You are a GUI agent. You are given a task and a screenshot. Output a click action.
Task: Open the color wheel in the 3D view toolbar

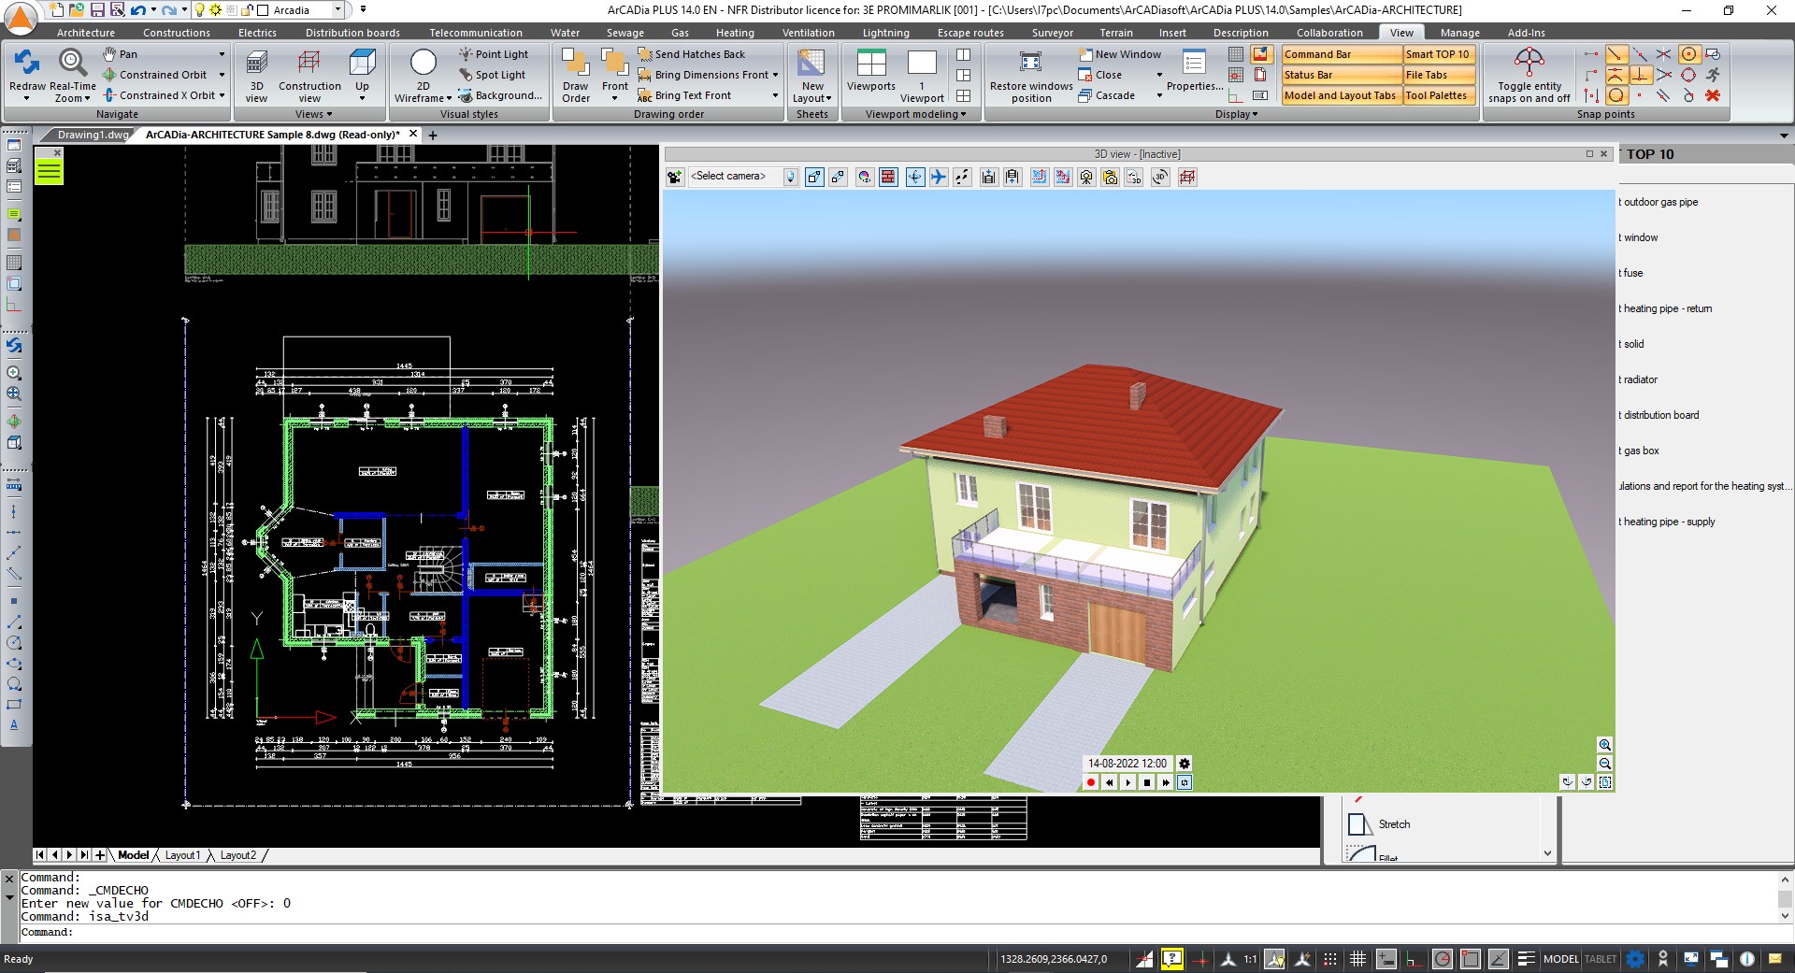(866, 177)
